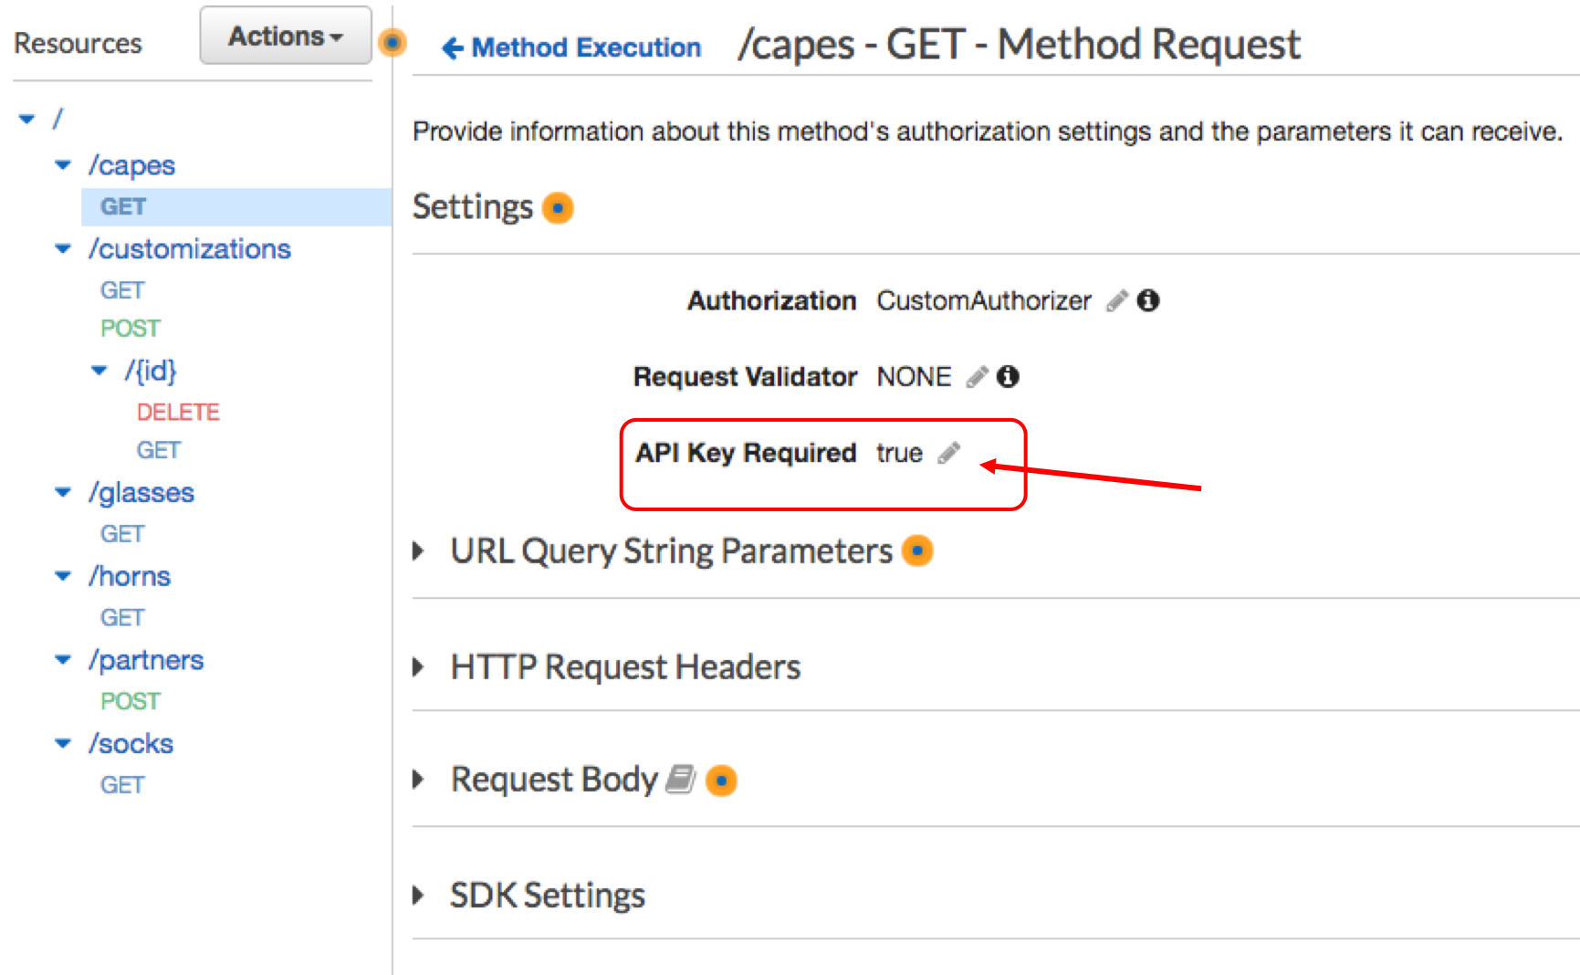Open Authorization info icon
Viewport: 1580px width, 975px height.
click(1148, 300)
